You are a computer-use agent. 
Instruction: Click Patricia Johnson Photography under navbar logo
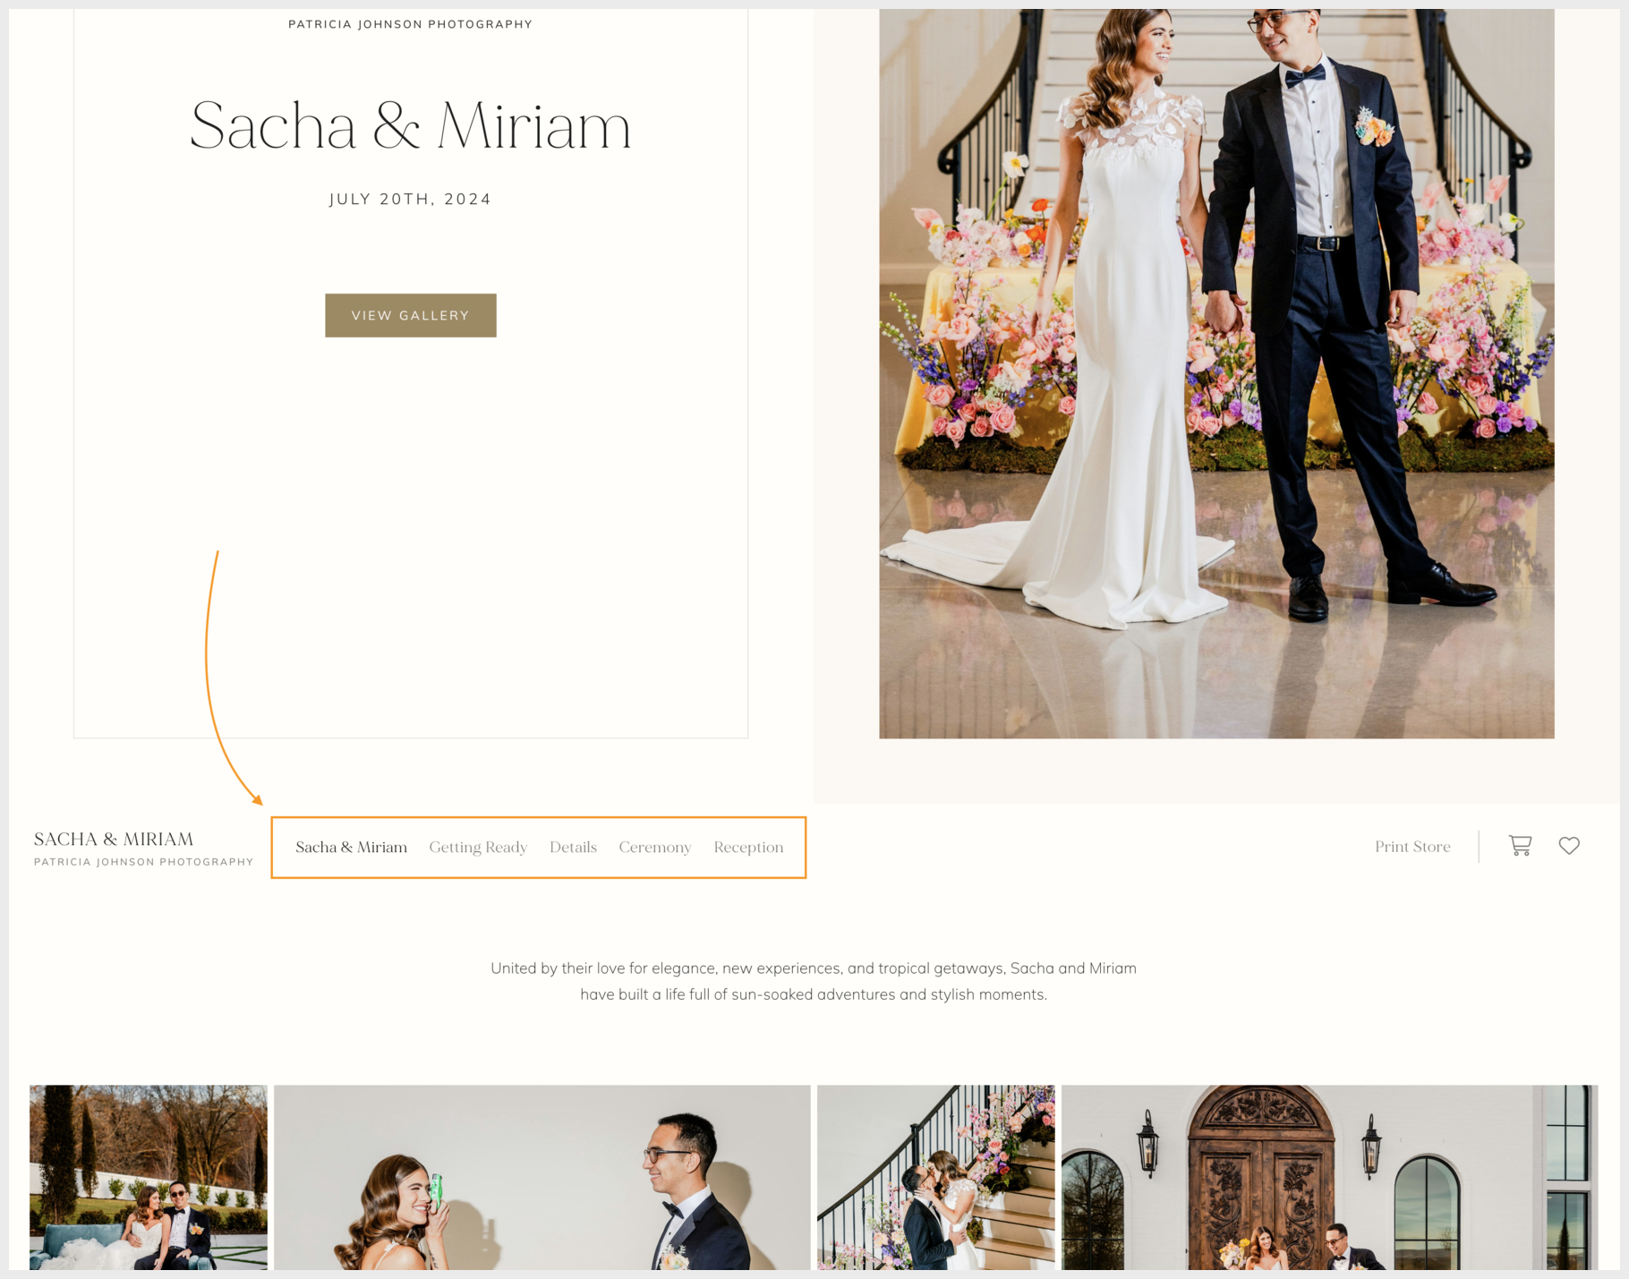(x=143, y=862)
